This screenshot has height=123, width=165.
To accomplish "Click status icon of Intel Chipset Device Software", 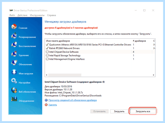I will tap(47, 52).
